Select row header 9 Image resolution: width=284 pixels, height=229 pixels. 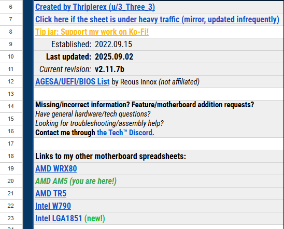point(11,44)
